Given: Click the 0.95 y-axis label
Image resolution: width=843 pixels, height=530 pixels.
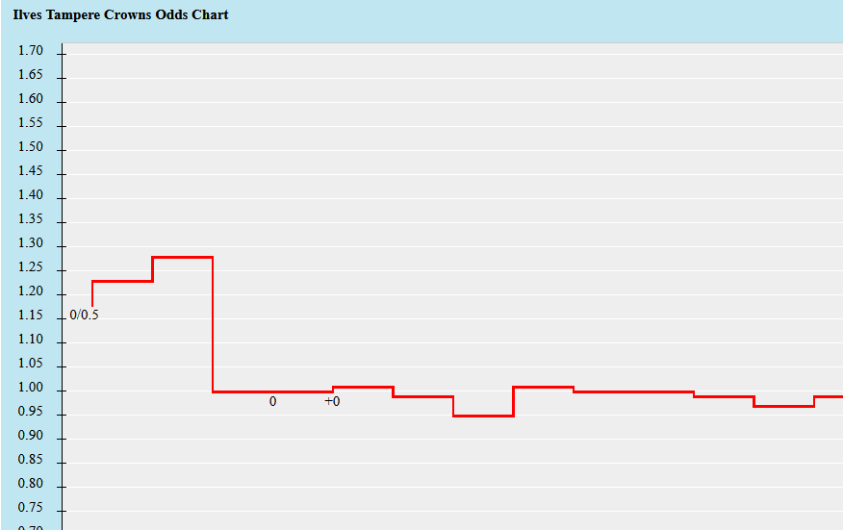Looking at the screenshot, I should point(30,412).
